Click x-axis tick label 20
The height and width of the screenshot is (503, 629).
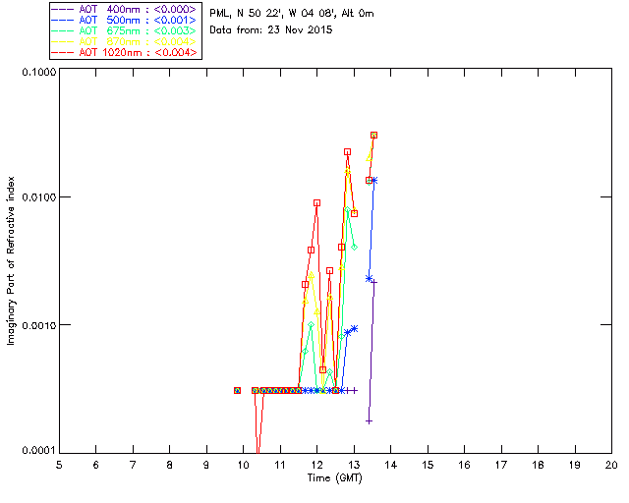coord(611,466)
